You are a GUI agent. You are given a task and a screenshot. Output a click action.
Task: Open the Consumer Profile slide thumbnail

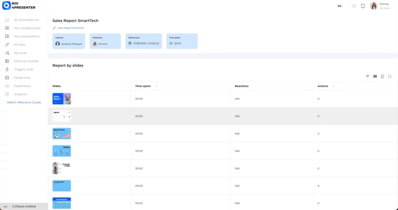(62, 168)
